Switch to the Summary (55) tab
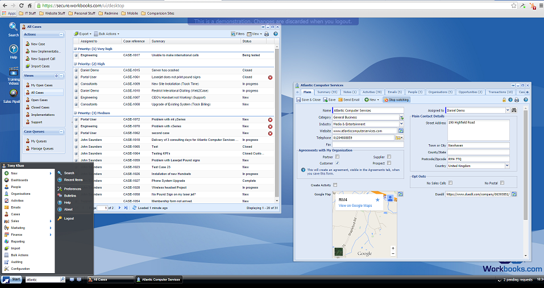This screenshot has height=288, width=544. tap(327, 92)
